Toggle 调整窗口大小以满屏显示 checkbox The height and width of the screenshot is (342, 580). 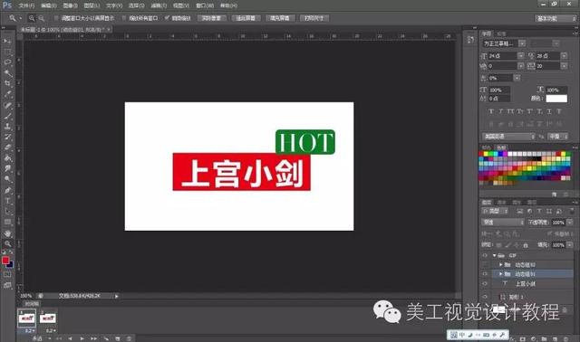coord(56,18)
